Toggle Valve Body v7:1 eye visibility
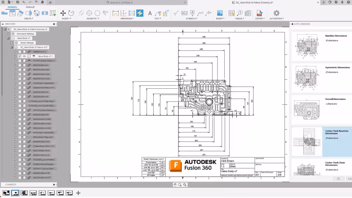Viewport: 352px width, 198px height. pyautogui.click(x=24, y=56)
